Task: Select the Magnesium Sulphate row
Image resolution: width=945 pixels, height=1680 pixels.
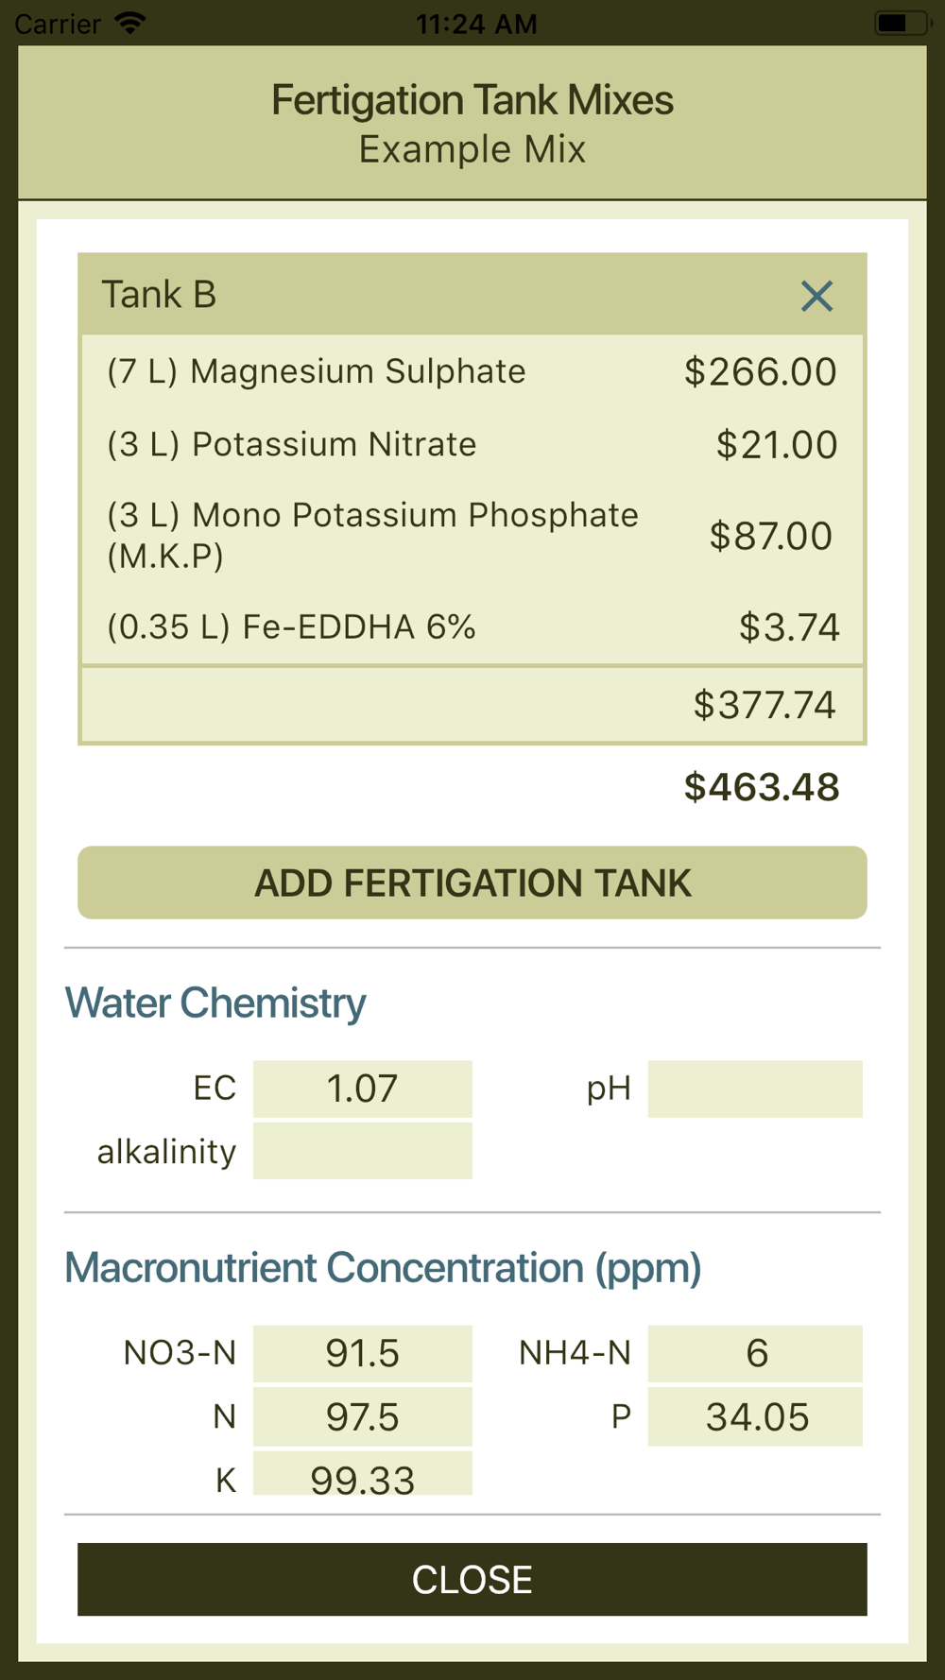Action: (x=472, y=371)
